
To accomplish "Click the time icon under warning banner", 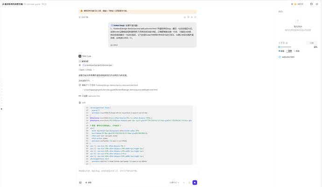I will coord(80,17).
